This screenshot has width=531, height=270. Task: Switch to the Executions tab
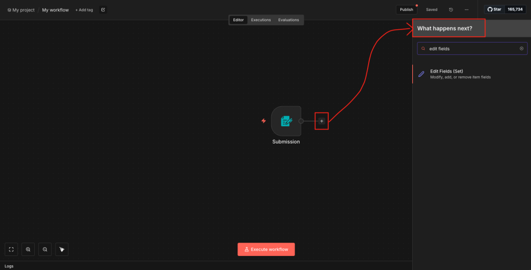click(261, 20)
